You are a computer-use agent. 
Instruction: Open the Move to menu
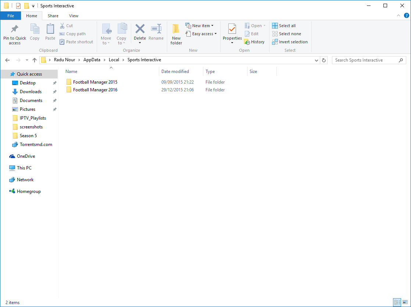tap(106, 34)
